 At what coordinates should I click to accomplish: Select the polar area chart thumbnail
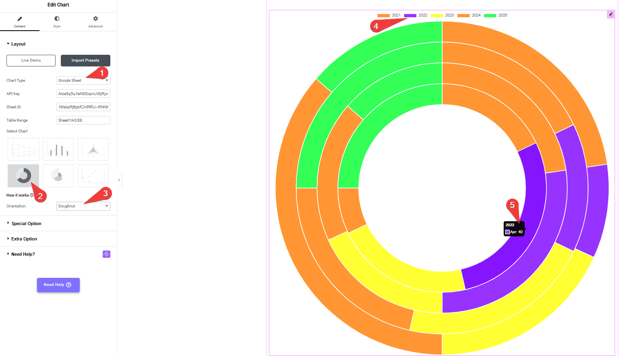58,176
